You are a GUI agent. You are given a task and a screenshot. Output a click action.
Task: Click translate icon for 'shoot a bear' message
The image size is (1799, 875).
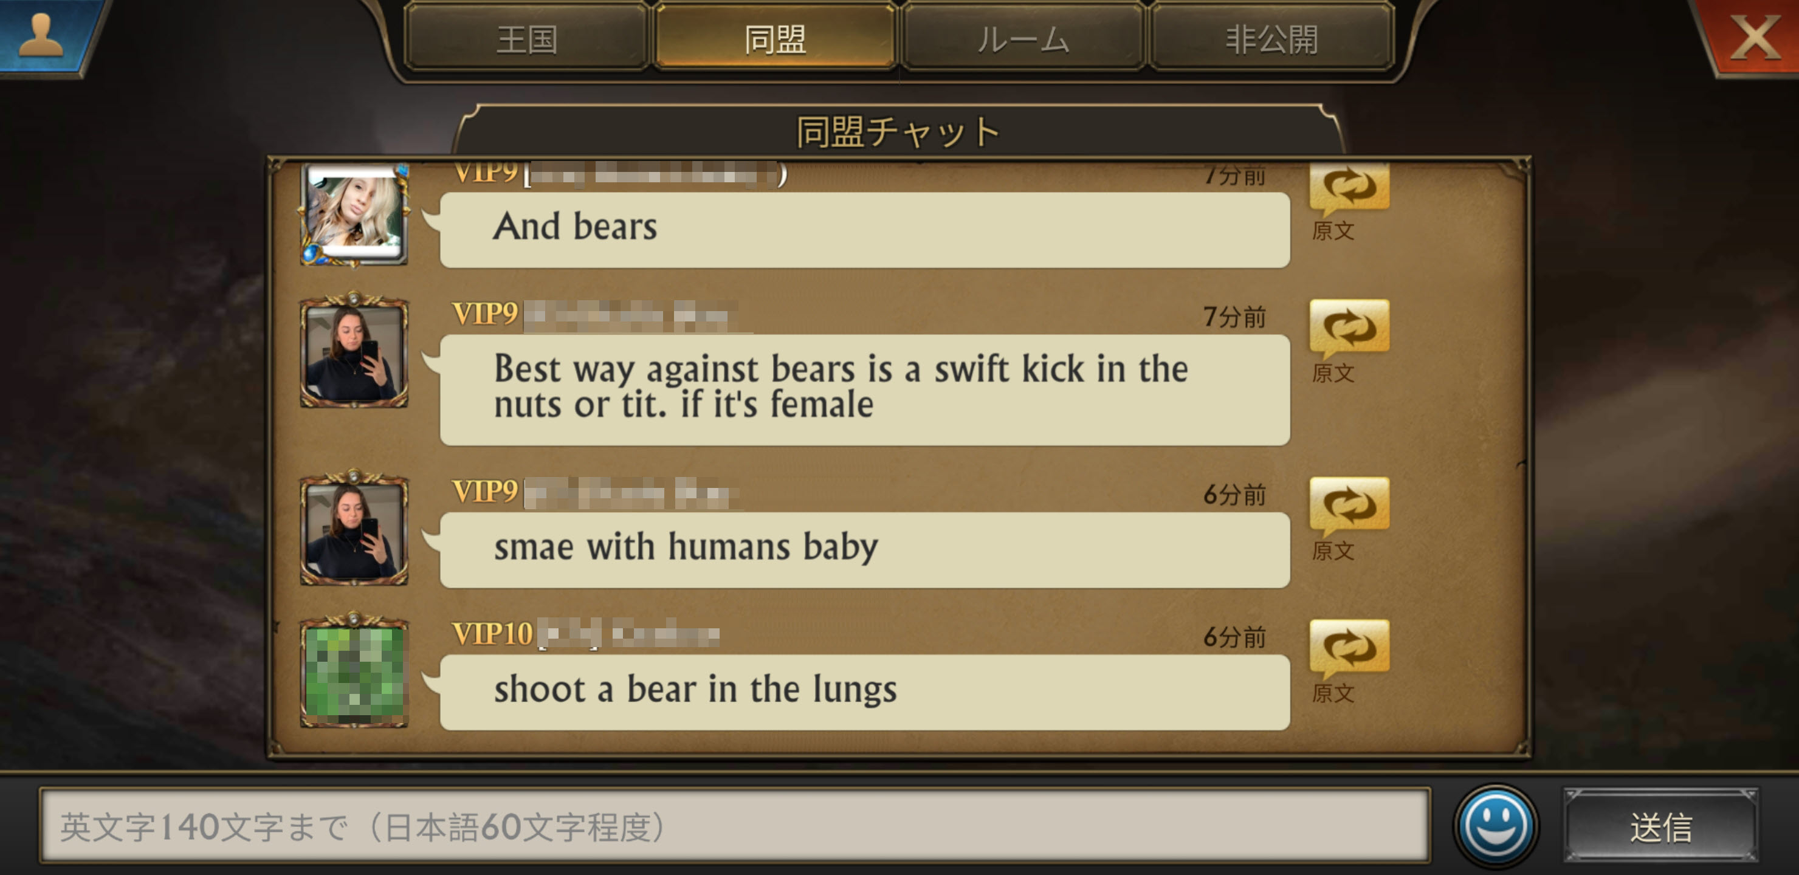click(1349, 647)
